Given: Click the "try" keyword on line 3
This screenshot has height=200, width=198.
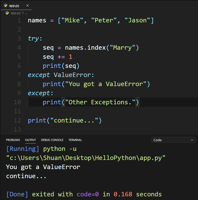Looking at the screenshot, I should (x=33, y=38).
